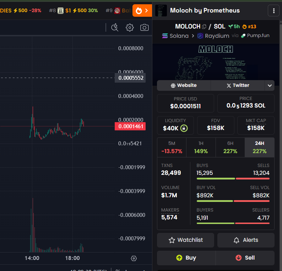Open the token Website link

coord(184,85)
